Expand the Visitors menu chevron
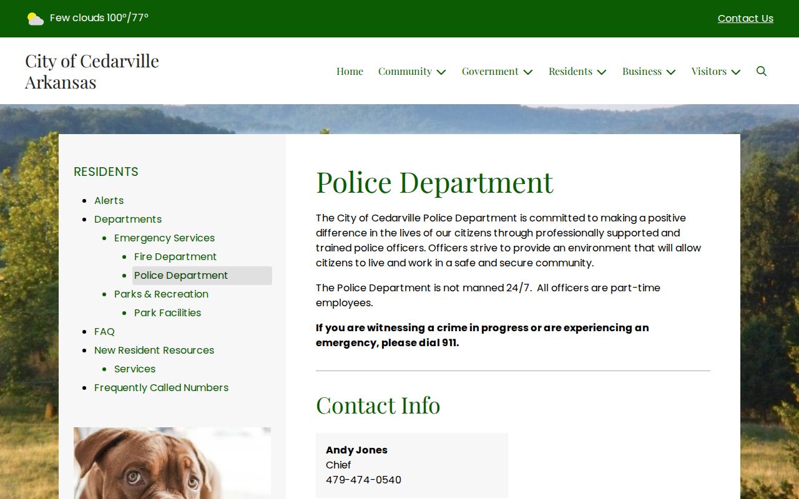The height and width of the screenshot is (499, 799). click(x=736, y=72)
